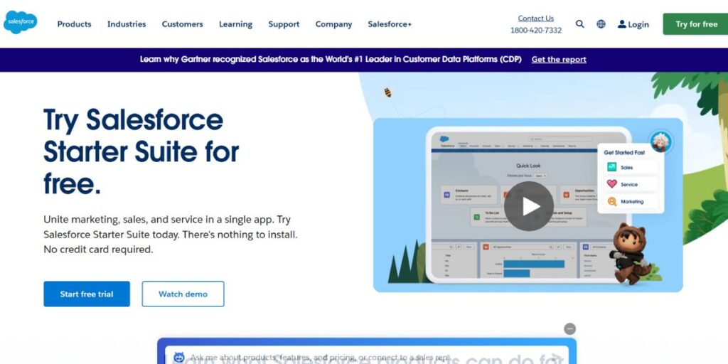Minimize the chat assistant widget

click(x=569, y=328)
